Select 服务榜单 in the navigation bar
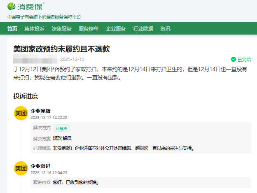 click(89, 29)
